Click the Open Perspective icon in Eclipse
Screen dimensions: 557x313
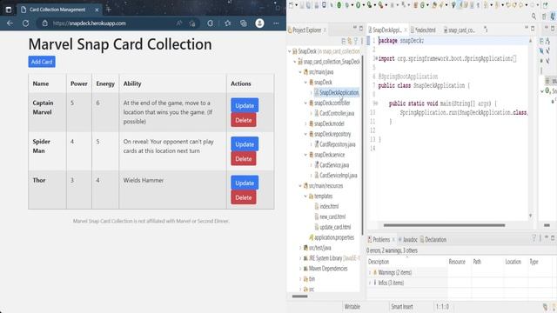[x=544, y=17]
